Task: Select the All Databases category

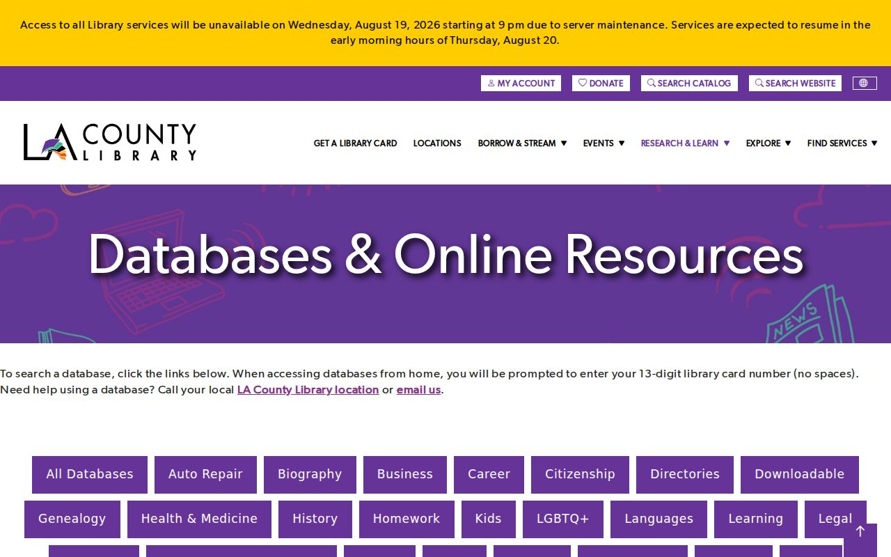Action: 90,475
